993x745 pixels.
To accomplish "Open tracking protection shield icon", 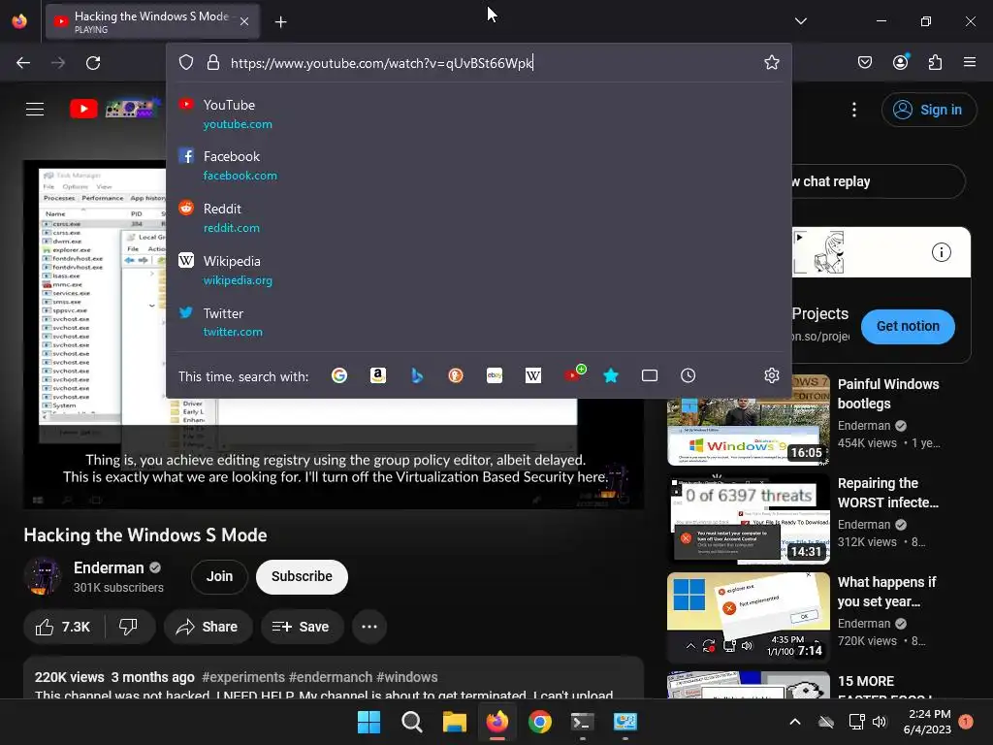I will [x=186, y=63].
